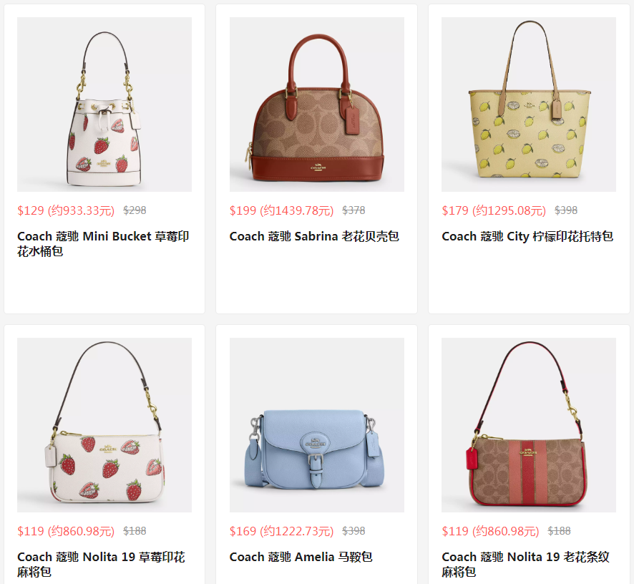
Task: Click title Coach 蔻驰 City 柠檬印花托特包
Action: [527, 236]
